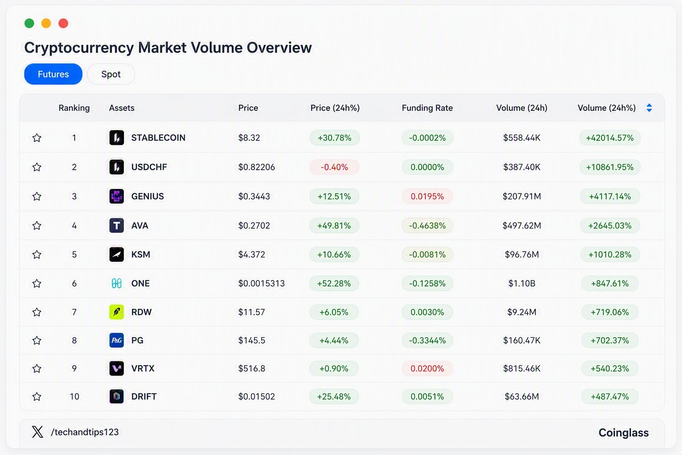
Task: Select the AVA asset icon
Action: pos(116,226)
